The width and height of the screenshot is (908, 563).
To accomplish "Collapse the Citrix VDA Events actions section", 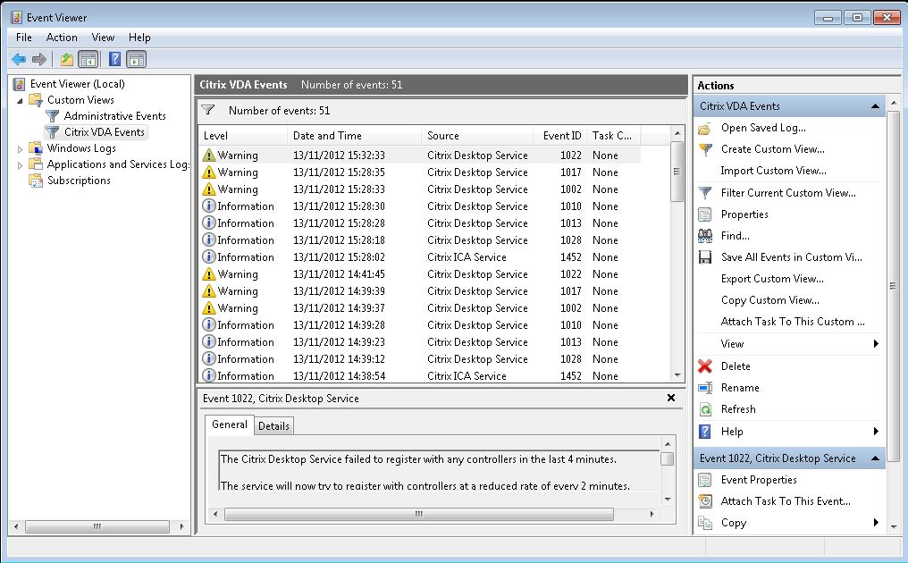I will [875, 106].
